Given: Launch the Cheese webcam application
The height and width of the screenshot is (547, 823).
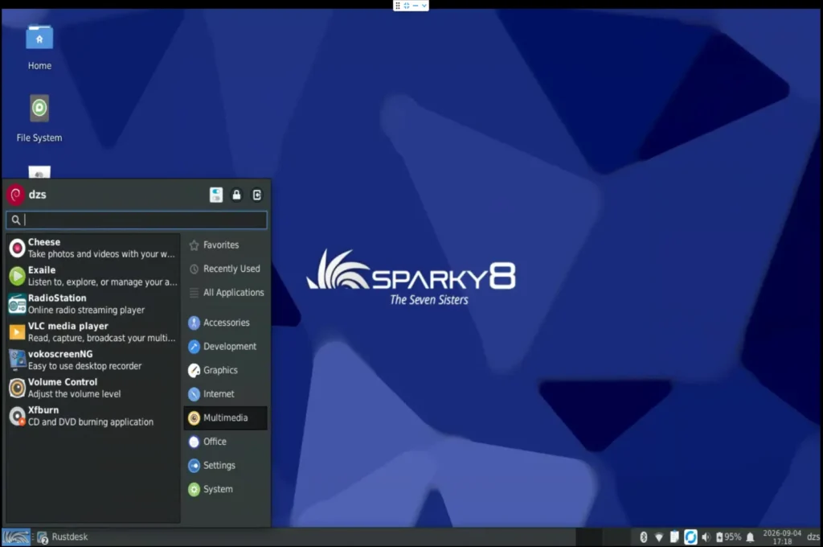Looking at the screenshot, I should click(x=93, y=248).
